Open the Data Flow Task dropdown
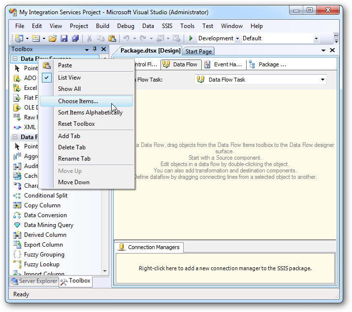 [x=322, y=80]
